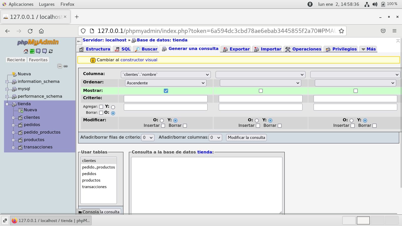Image resolution: width=402 pixels, height=226 pixels.
Task: Click the collapse all icon in navigation tree
Action: [60, 66]
